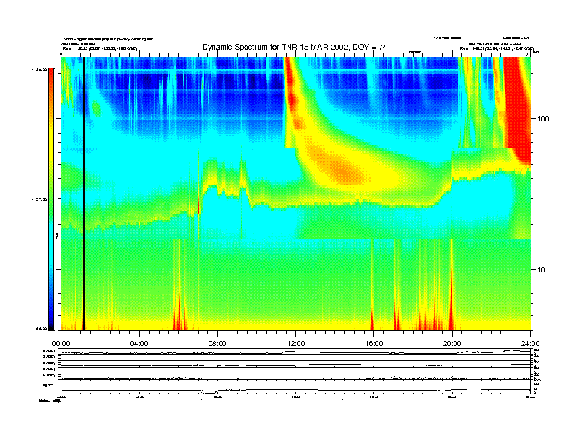Viewport: 572px width, 442px height.
Task: Click the 10 frequency axis label
Action: (x=542, y=270)
